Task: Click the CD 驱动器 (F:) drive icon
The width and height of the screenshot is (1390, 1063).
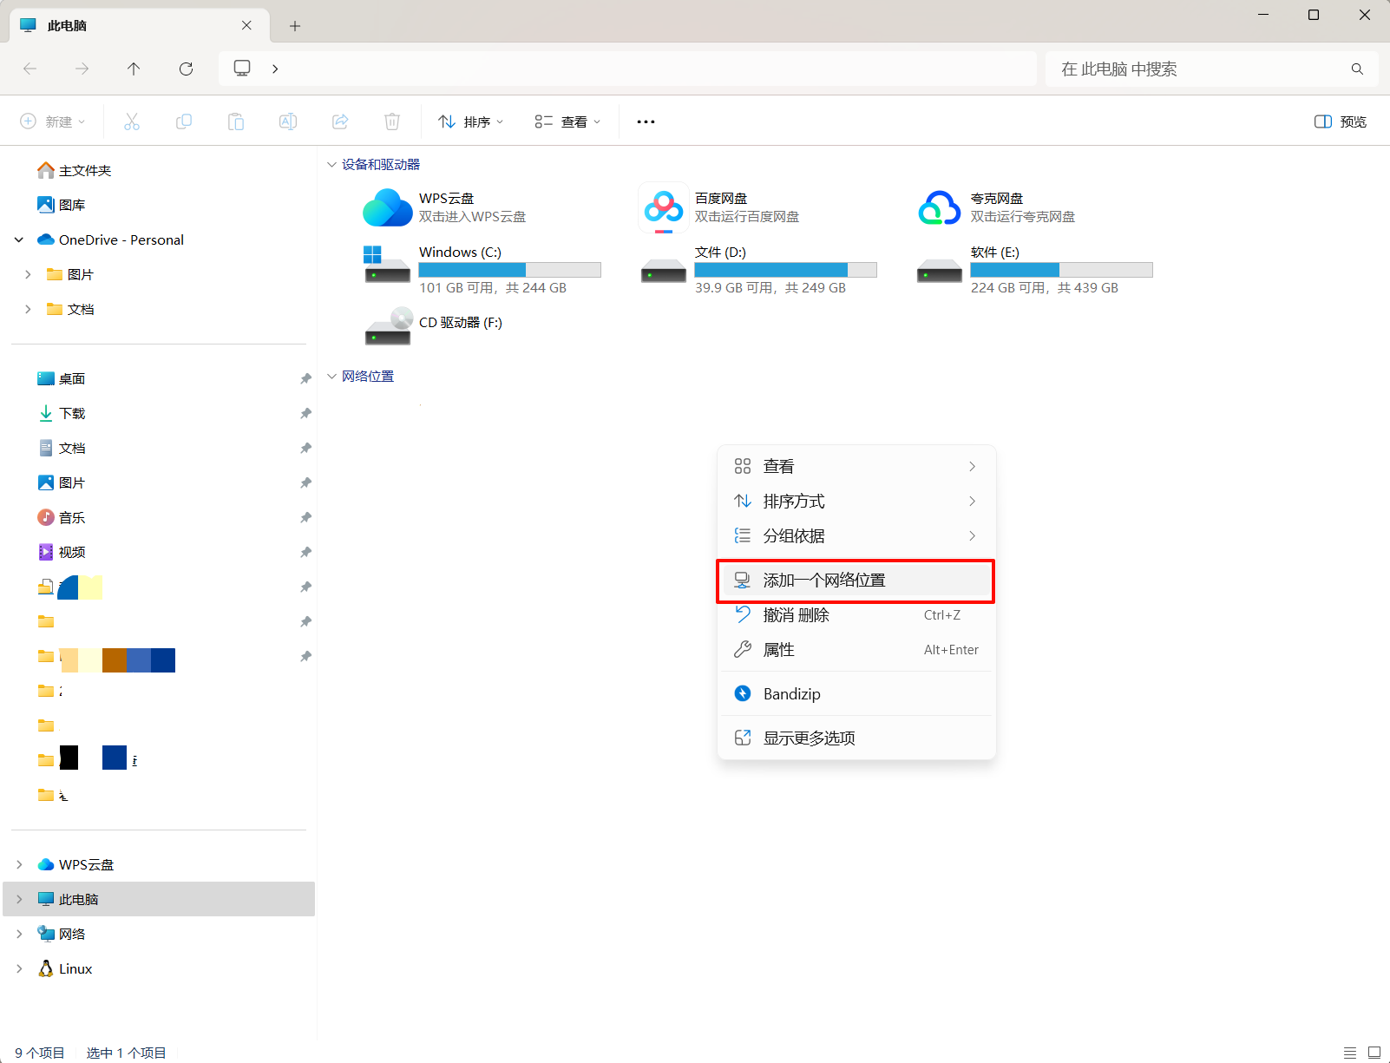Action: click(x=387, y=327)
